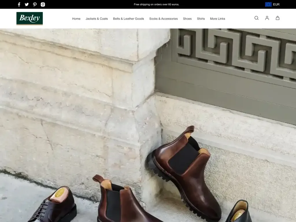Expand the Shoes menu
The height and width of the screenshot is (222, 296).
[x=187, y=19]
